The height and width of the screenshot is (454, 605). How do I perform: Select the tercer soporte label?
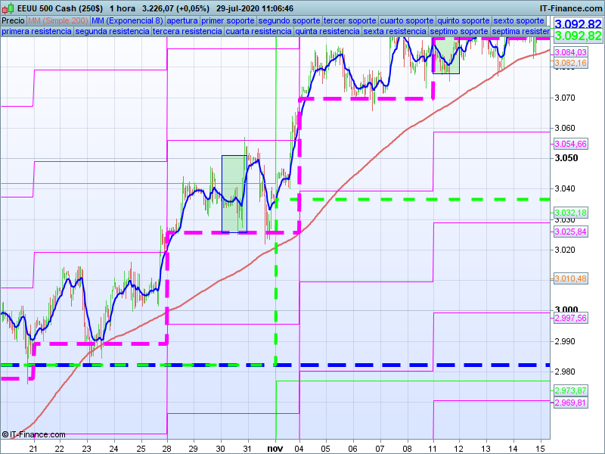tap(350, 20)
